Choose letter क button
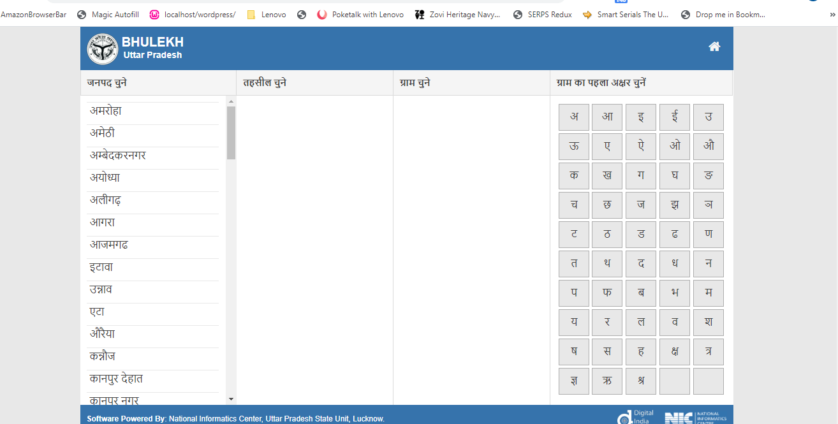Image resolution: width=838 pixels, height=424 pixels. click(x=574, y=176)
